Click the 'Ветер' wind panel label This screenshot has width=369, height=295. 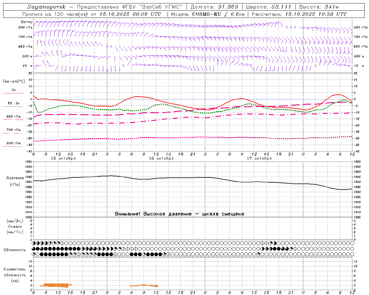point(27,22)
